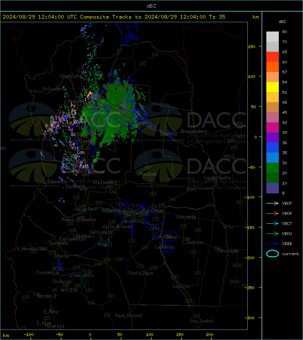Screen dimensions: 303x340
Task: Click the '57' legend value
Action: click(284, 72)
